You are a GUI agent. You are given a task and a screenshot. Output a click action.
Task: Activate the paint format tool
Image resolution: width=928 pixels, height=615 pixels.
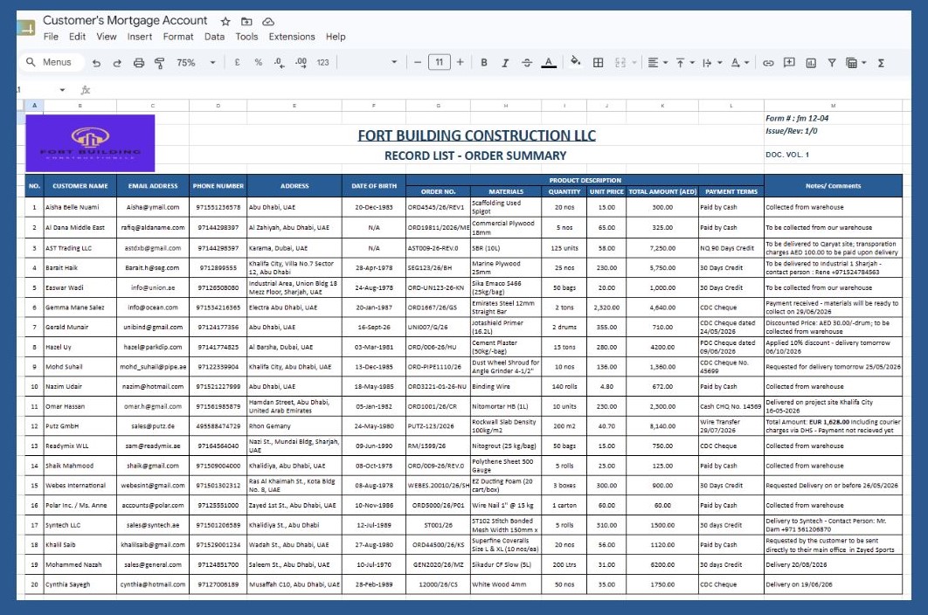pos(159,63)
